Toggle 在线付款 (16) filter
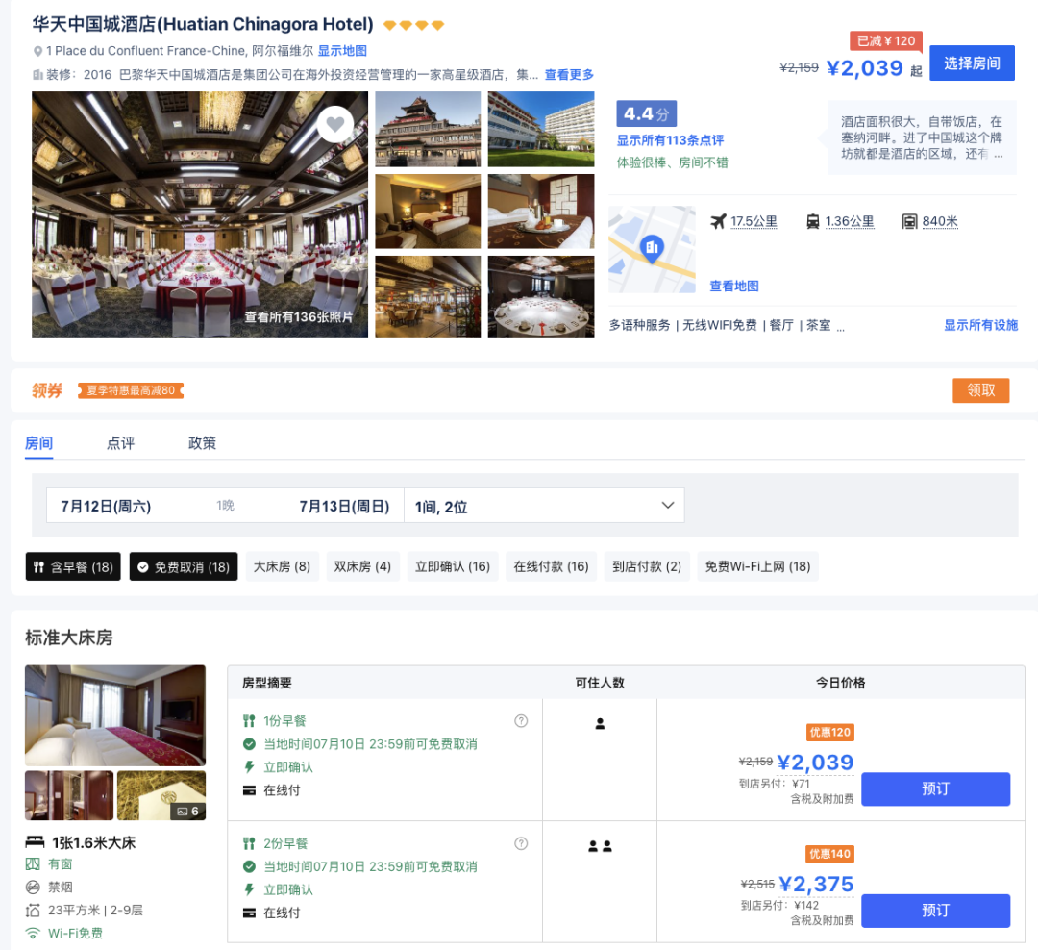The height and width of the screenshot is (950, 1038). [552, 566]
